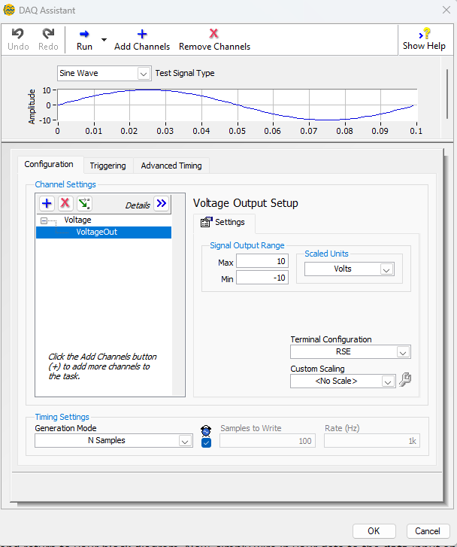This screenshot has width=457, height=547.
Task: Switch to the Triggering tab
Action: coord(107,166)
